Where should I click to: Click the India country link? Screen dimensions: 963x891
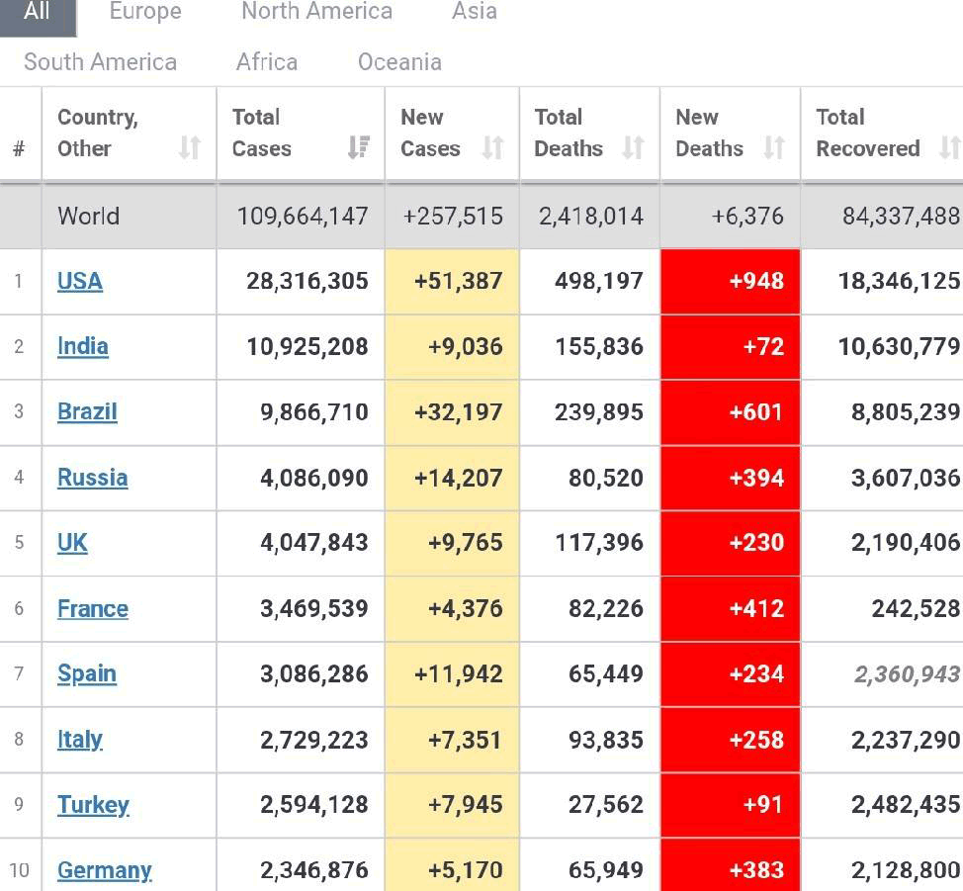tap(83, 346)
